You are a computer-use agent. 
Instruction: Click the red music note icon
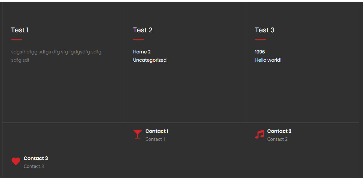(260, 134)
